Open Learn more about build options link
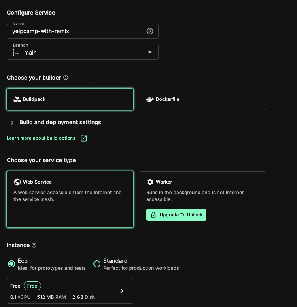The image size is (297, 307). (x=42, y=138)
